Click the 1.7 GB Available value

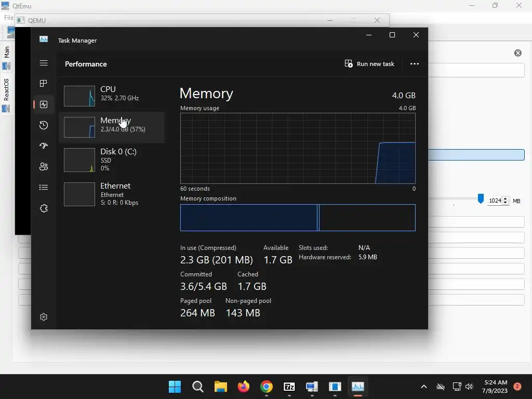coord(278,260)
